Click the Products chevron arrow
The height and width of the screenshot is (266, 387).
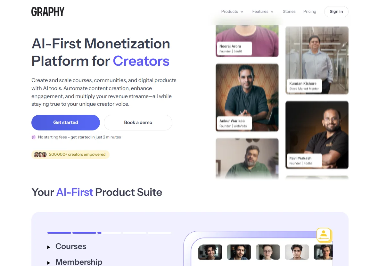[x=242, y=12]
